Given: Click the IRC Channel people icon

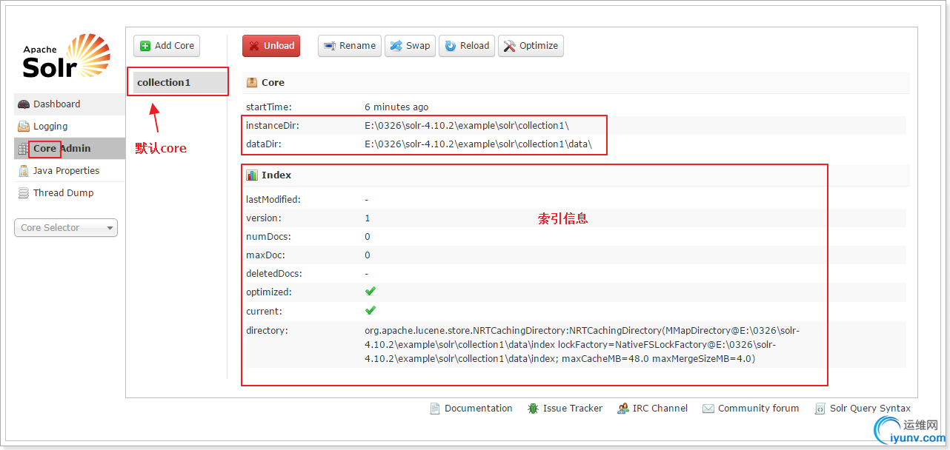Looking at the screenshot, I should [623, 409].
